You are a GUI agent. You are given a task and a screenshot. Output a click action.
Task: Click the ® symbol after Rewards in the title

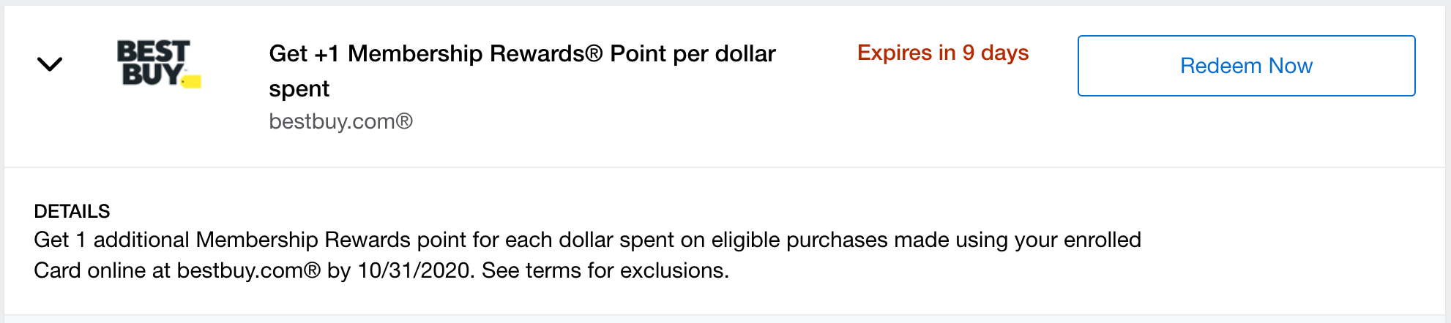pyautogui.click(x=594, y=54)
